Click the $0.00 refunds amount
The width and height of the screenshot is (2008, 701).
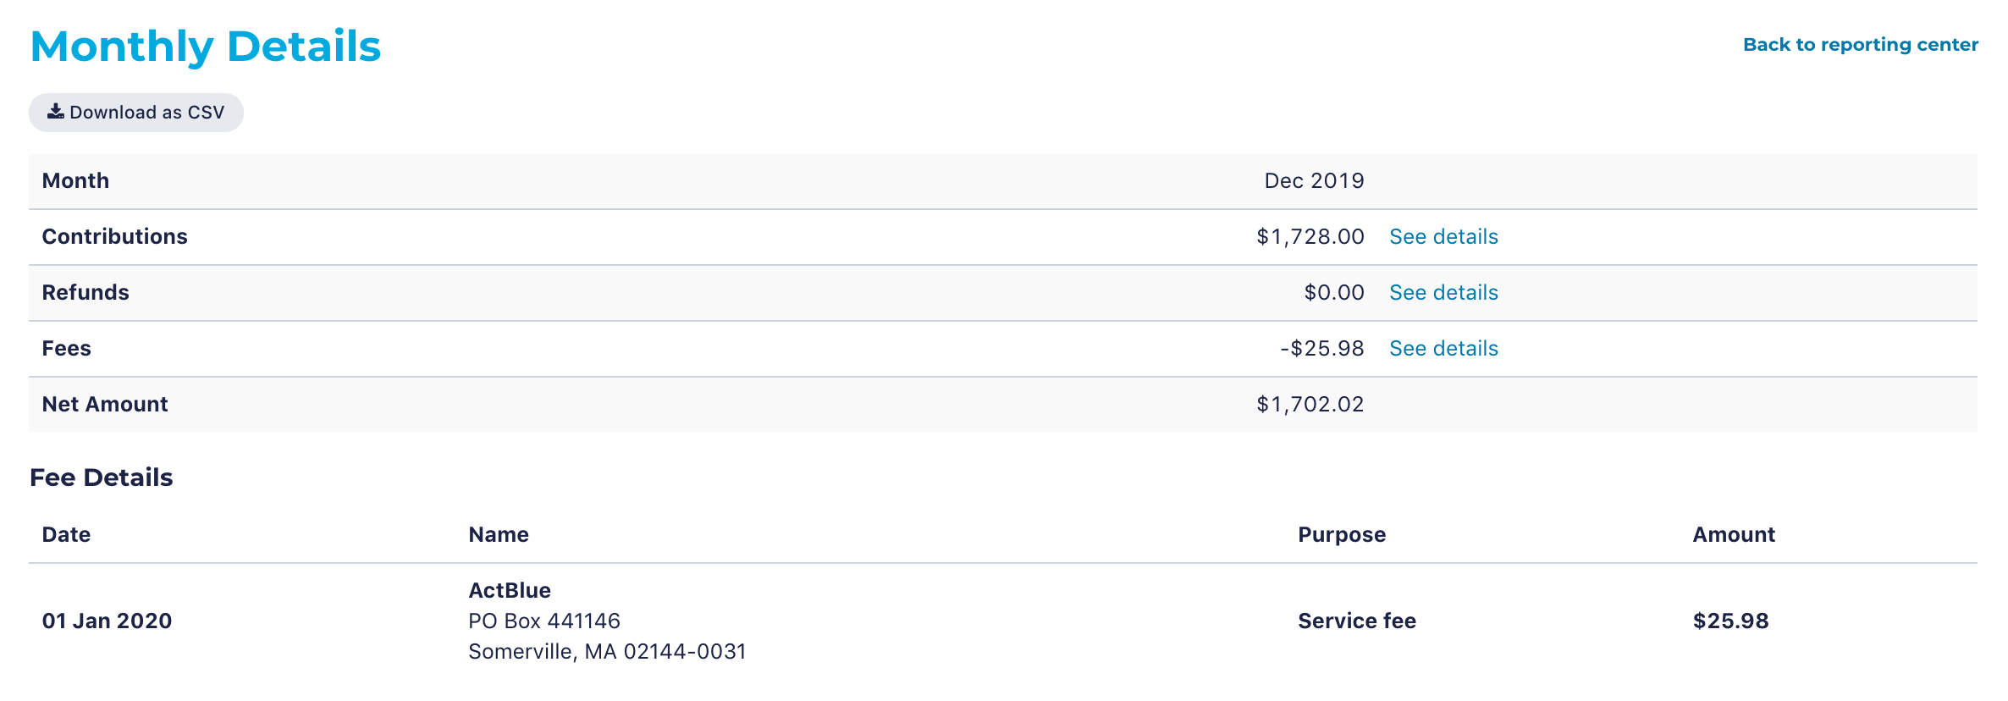1334,293
